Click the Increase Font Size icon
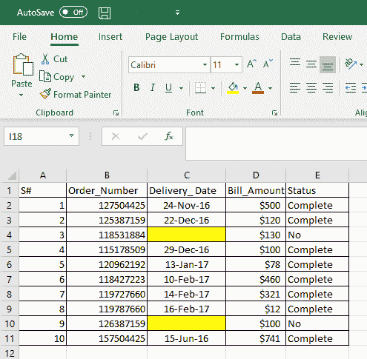The height and width of the screenshot is (359, 367). [251, 64]
